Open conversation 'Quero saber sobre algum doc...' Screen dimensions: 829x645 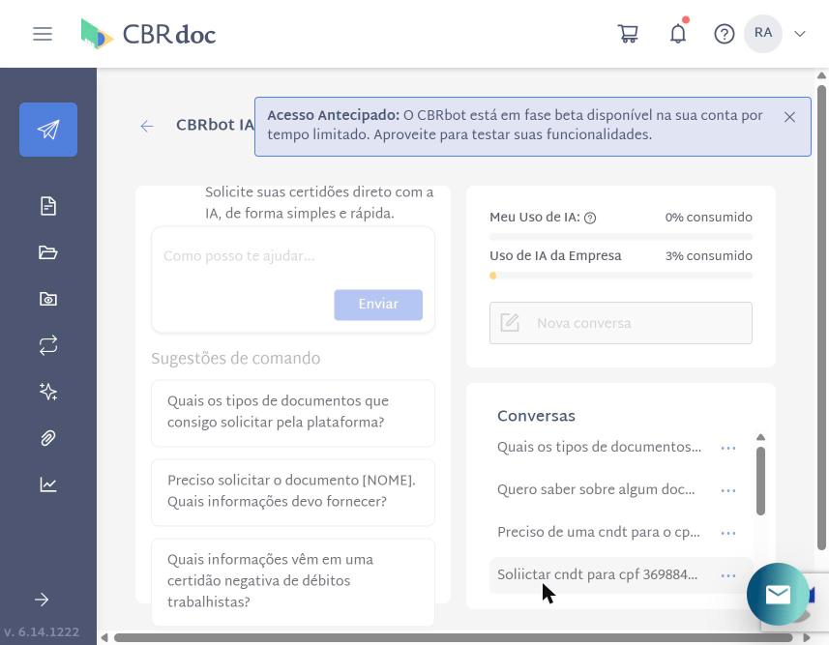(x=596, y=489)
